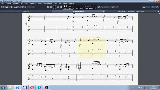Open the Справка menu
Screen dimensions: 160x90
(71, 3)
